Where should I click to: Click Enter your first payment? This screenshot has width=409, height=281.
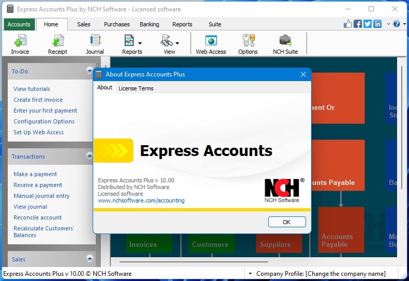tap(46, 111)
